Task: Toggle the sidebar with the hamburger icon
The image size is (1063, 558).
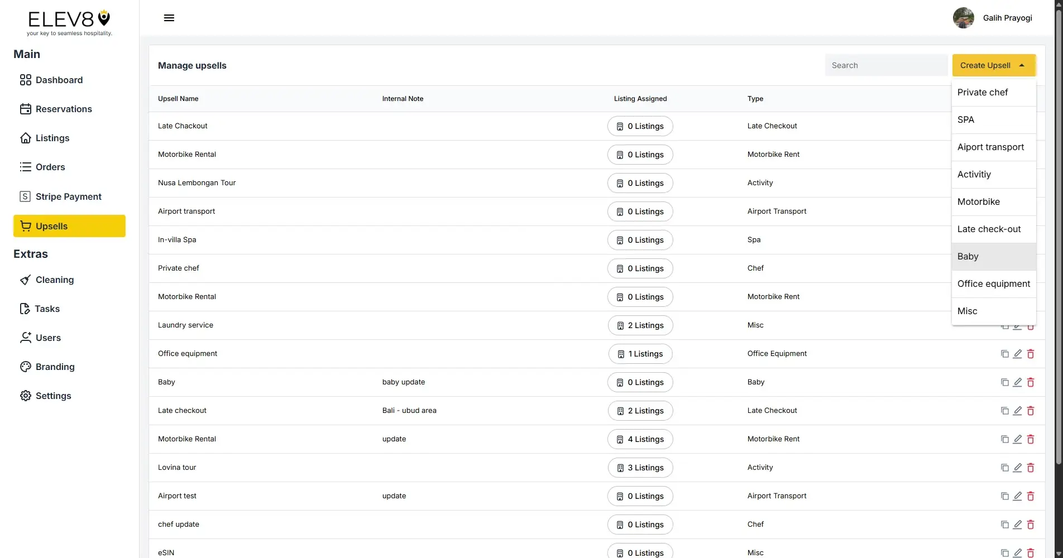Action: point(169,17)
